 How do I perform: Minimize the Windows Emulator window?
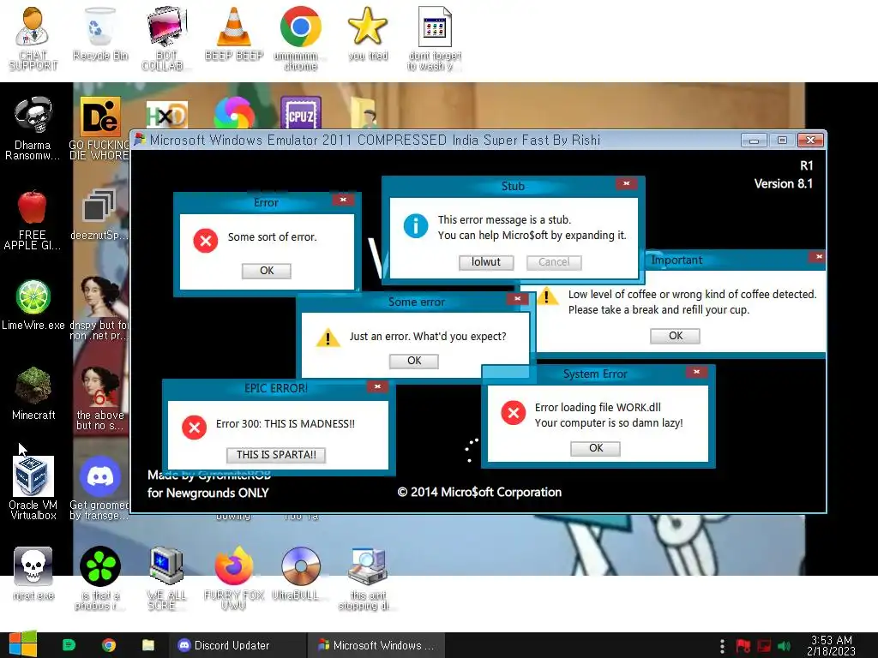tap(754, 141)
